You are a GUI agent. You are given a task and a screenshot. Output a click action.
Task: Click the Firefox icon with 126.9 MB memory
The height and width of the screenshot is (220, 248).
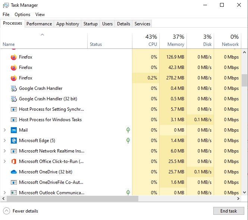coord(14,57)
